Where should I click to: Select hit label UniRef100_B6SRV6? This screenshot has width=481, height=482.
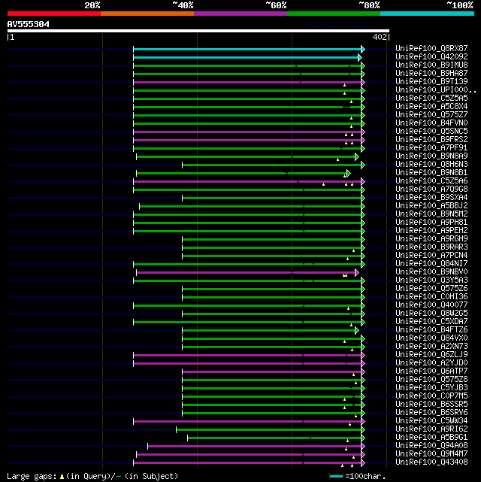tap(431, 413)
